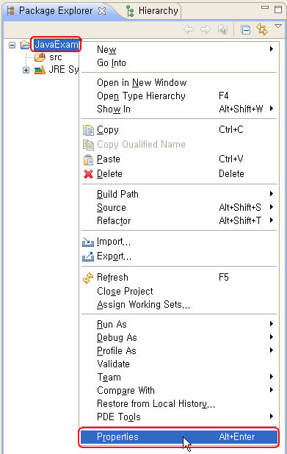This screenshot has height=454, width=287.
Task: Collapse the JavaExam project node
Action: click(x=12, y=45)
